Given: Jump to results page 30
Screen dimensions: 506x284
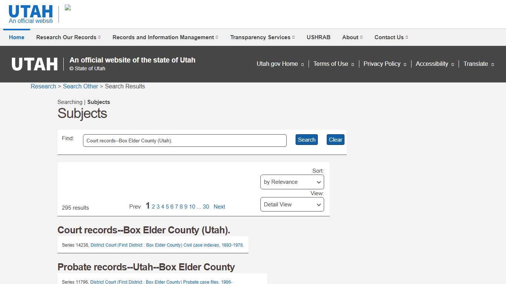Looking at the screenshot, I should click(206, 207).
